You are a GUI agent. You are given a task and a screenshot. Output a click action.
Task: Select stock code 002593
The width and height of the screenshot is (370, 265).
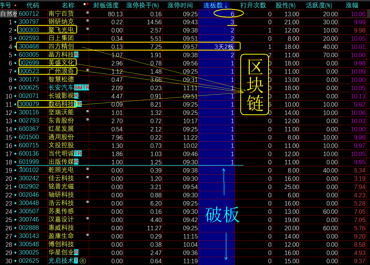point(29,38)
